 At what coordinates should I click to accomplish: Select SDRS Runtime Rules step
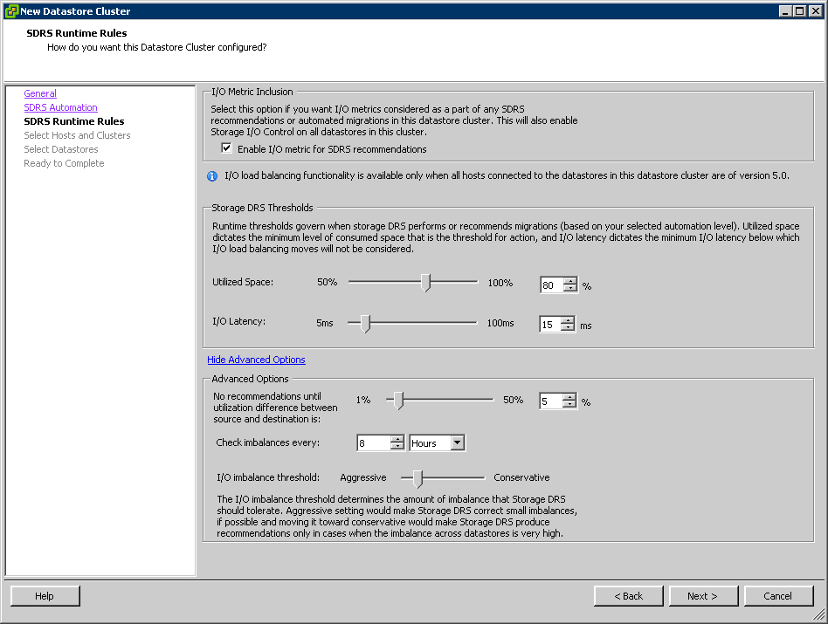(x=74, y=121)
